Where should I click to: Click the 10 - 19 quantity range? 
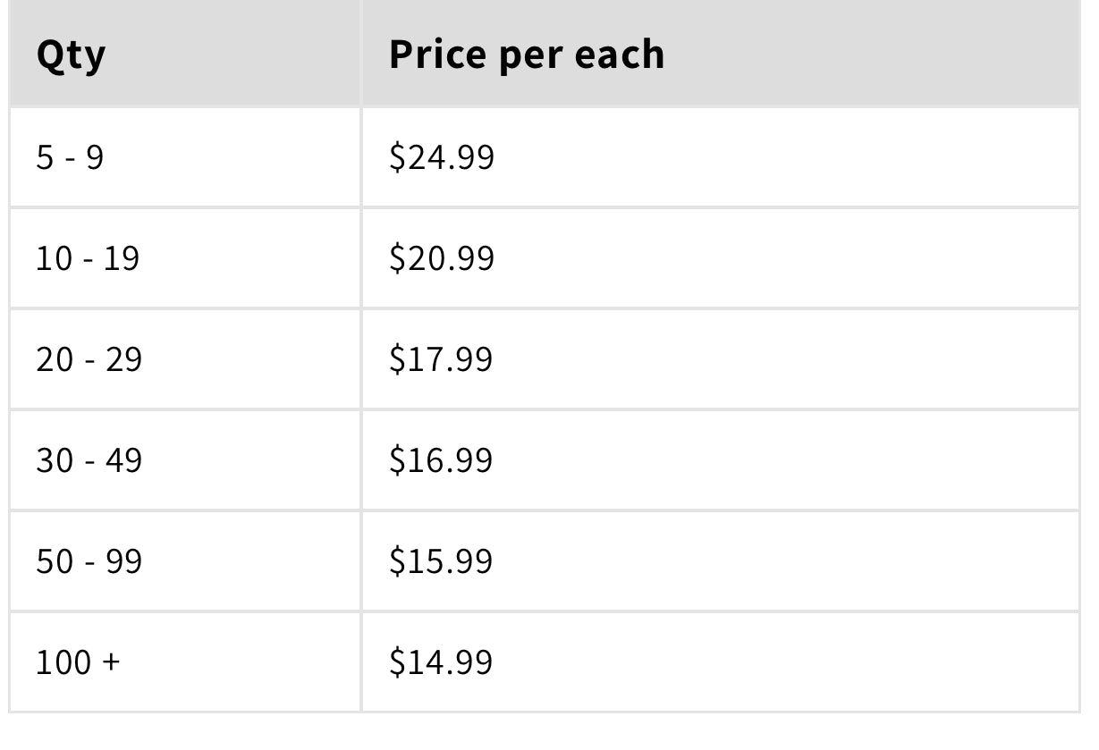(88, 259)
